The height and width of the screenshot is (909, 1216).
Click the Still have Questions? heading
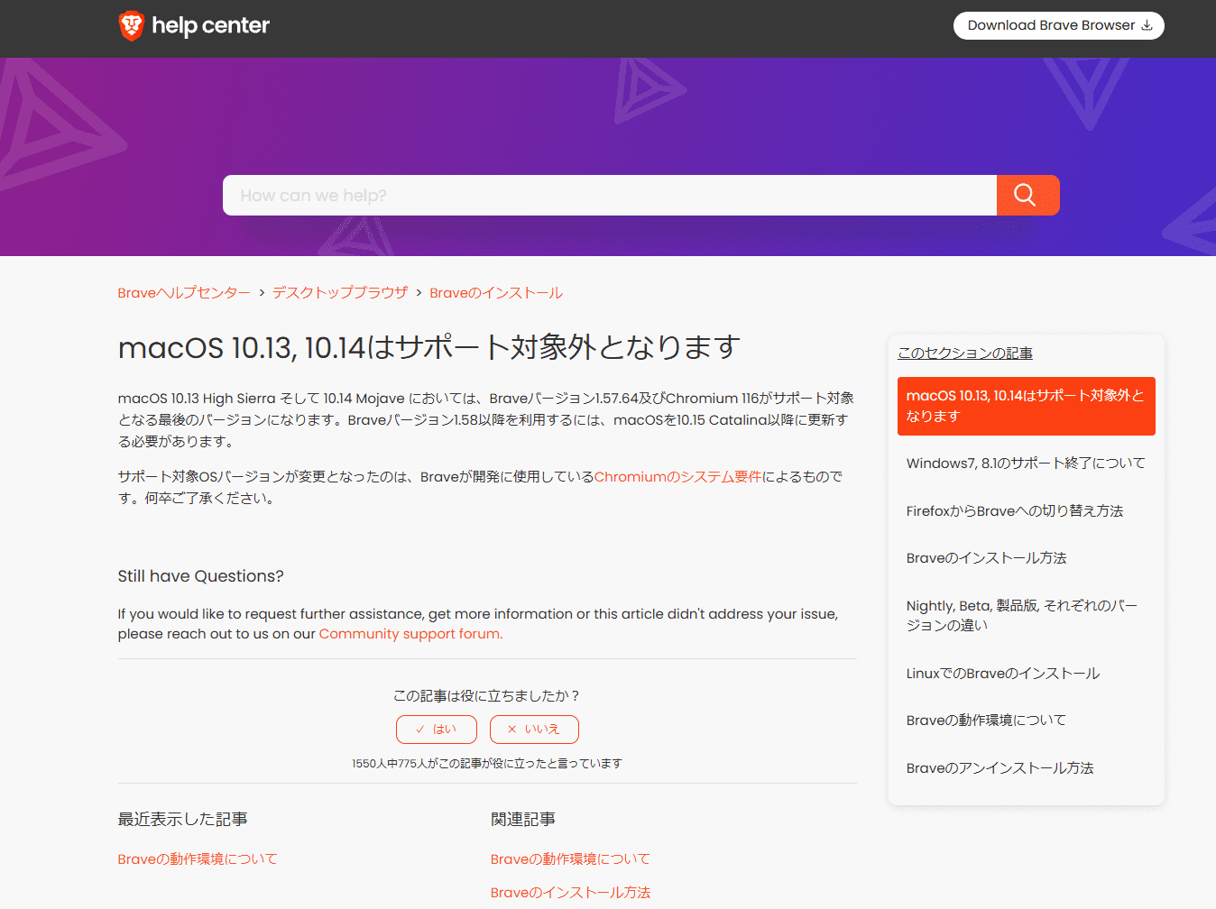coord(200,576)
